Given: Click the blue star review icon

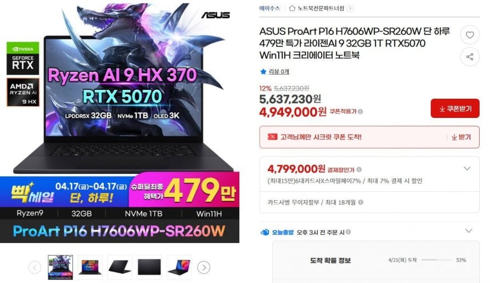Looking at the screenshot, I should 263,72.
